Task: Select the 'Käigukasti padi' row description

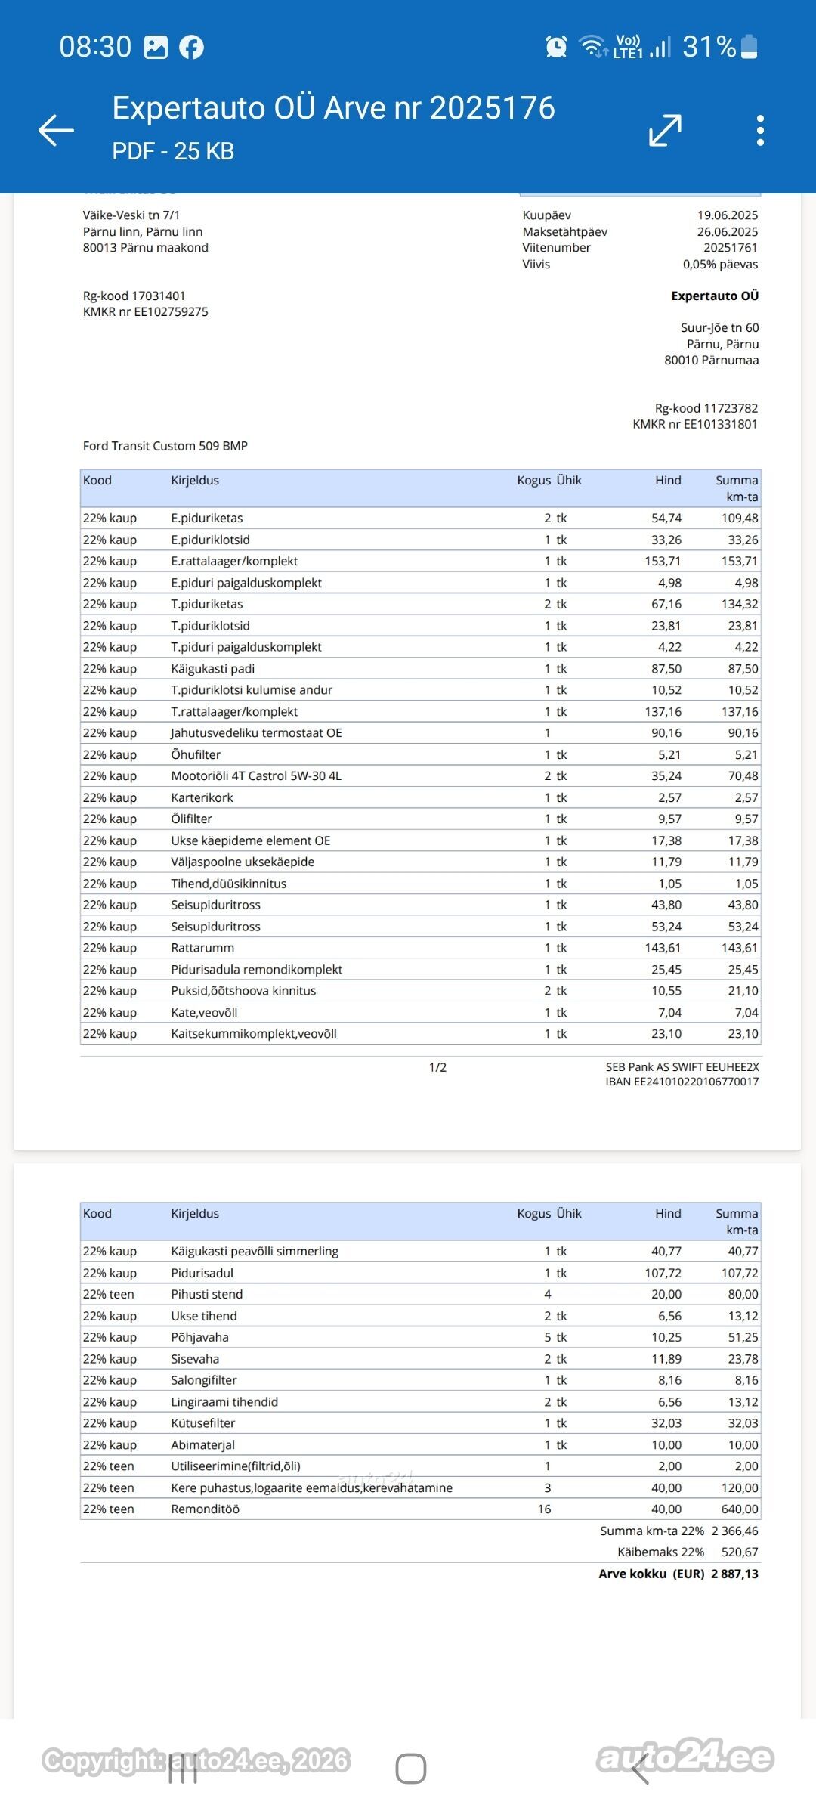Action: 213,669
